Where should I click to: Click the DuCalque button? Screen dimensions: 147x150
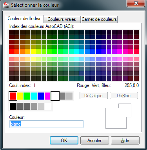(94, 96)
